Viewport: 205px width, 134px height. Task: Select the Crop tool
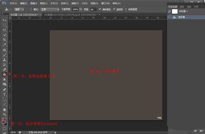4,40
